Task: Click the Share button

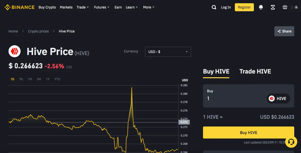Action: [284, 31]
